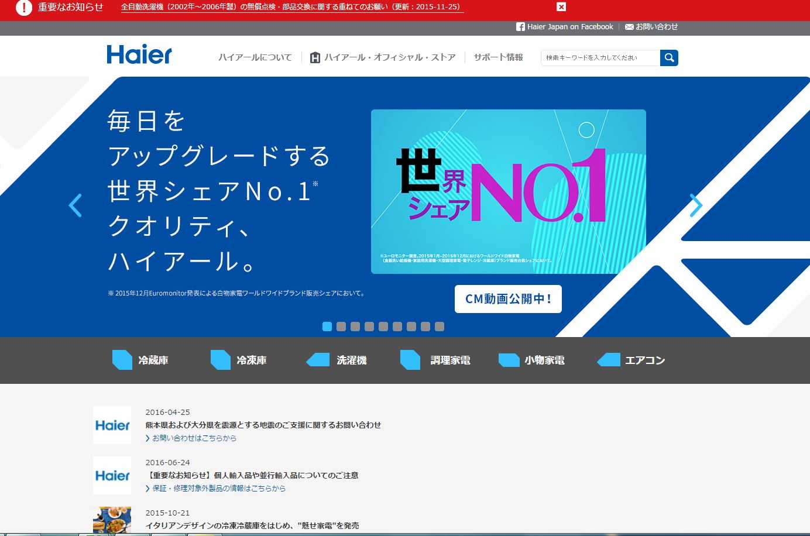Viewport: 810px width, 536px height.
Task: Select the seventh carousel indicator dot
Action: coord(411,327)
